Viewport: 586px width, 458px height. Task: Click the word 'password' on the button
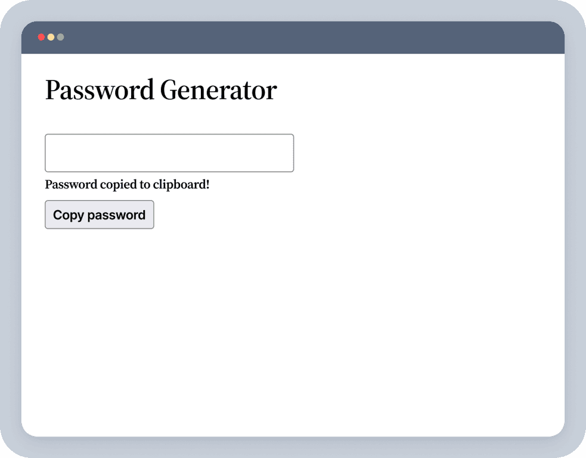tap(116, 215)
